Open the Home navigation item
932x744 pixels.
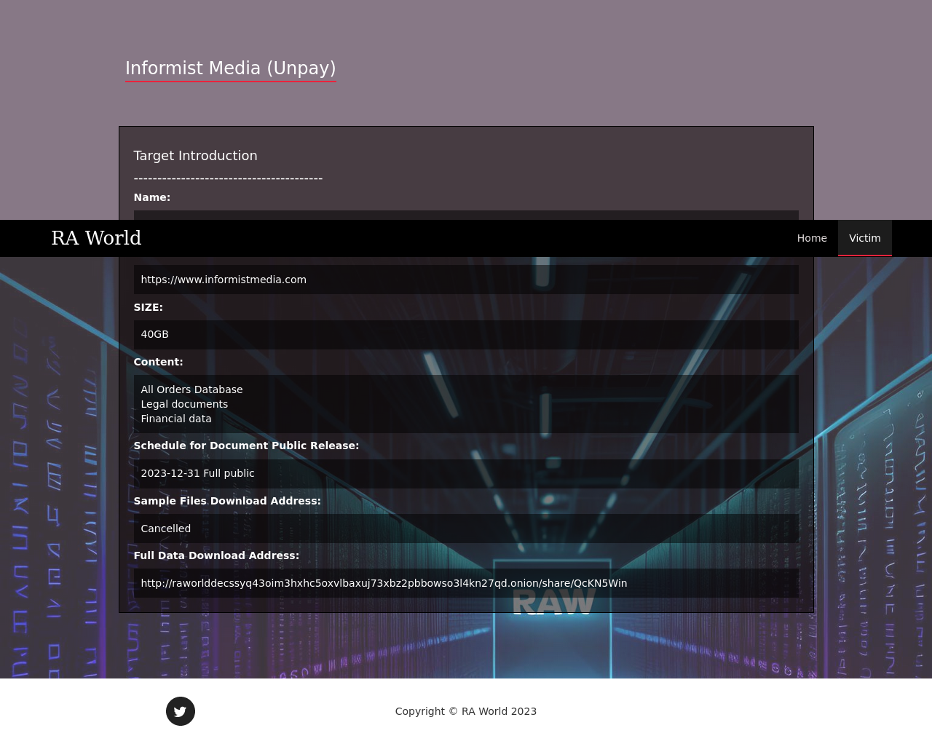[811, 238]
